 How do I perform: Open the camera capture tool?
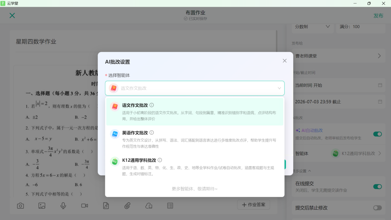(20, 205)
